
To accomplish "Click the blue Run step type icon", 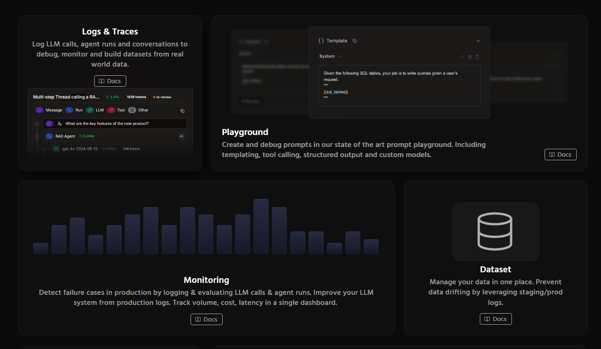I will (x=69, y=110).
